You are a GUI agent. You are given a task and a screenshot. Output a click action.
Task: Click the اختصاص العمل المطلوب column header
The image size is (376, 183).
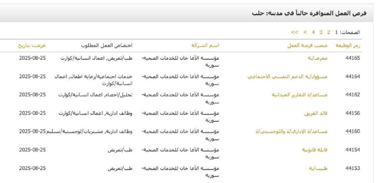(107, 46)
